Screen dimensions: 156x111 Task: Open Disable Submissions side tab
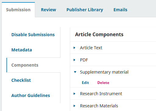pyautogui.click(x=33, y=35)
